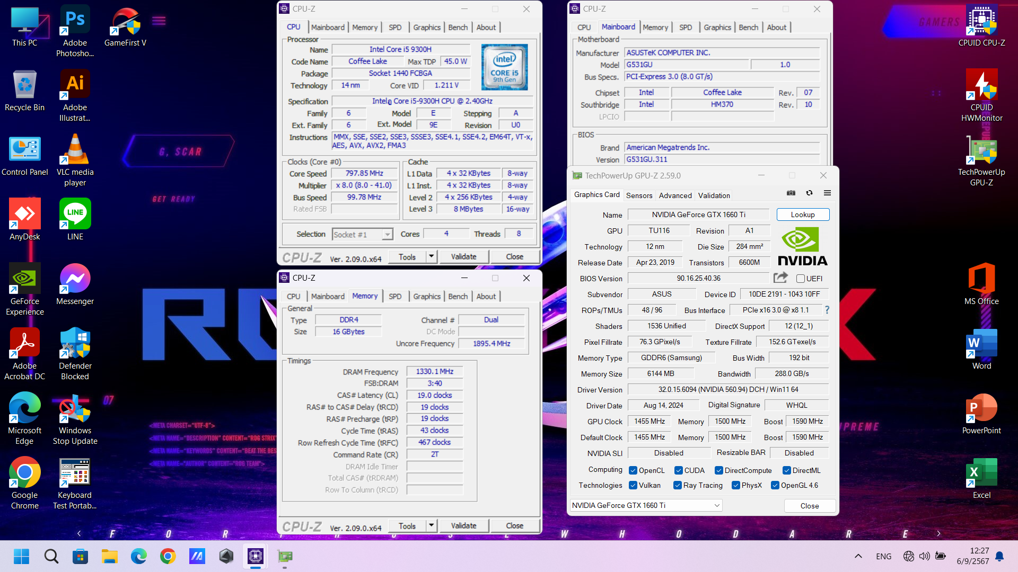The height and width of the screenshot is (572, 1018).
Task: Open AnyDesk desktop shortcut
Action: (x=24, y=220)
